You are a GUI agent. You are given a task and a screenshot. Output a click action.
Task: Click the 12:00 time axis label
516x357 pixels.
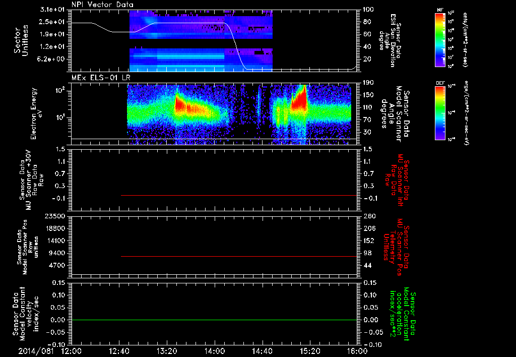tap(72, 351)
